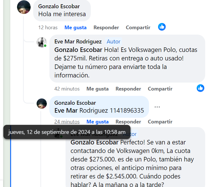This screenshot has height=187, width=210.
Task: Open the '12 horas' timestamp link
Action: coord(48,28)
